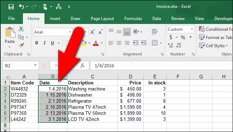Click the Undo arrow icon

(x=22, y=7)
